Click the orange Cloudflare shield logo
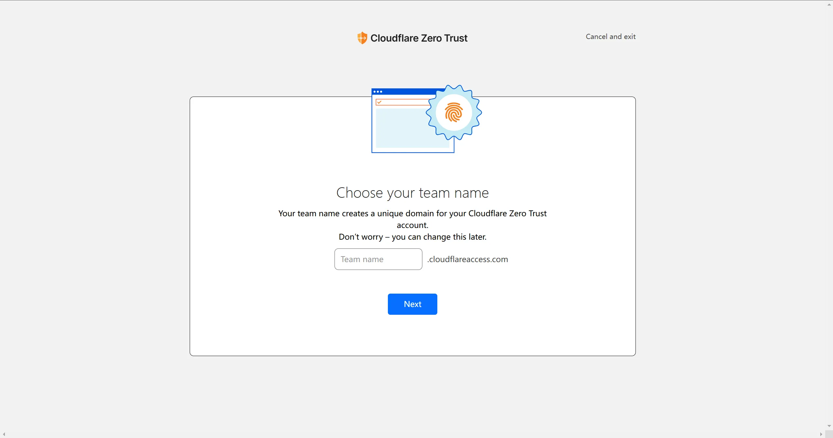This screenshot has height=438, width=833. click(362, 38)
